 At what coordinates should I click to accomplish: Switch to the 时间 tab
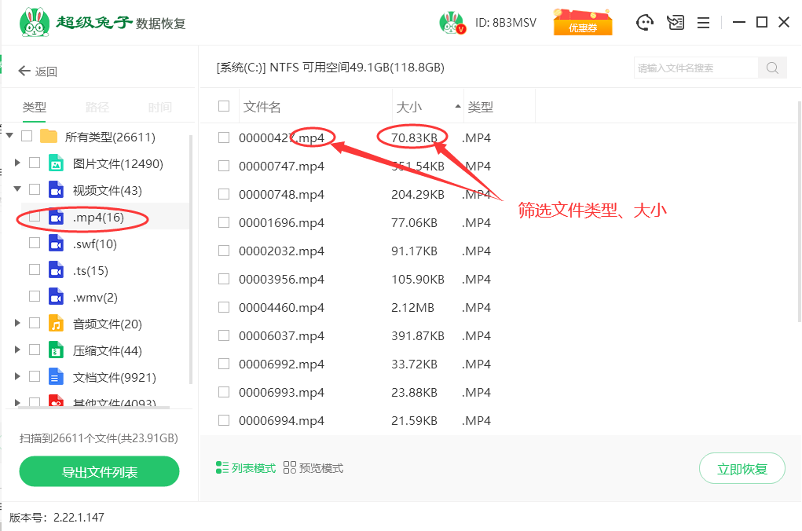pos(159,108)
